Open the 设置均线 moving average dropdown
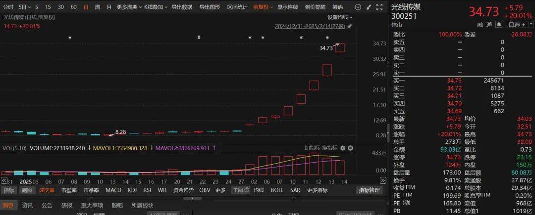 340,17
